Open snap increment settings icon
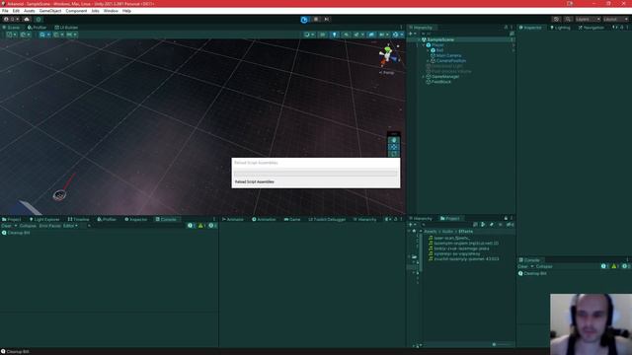 [x=71, y=35]
